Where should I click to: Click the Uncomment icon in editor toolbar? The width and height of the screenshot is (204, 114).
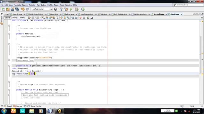91,18
